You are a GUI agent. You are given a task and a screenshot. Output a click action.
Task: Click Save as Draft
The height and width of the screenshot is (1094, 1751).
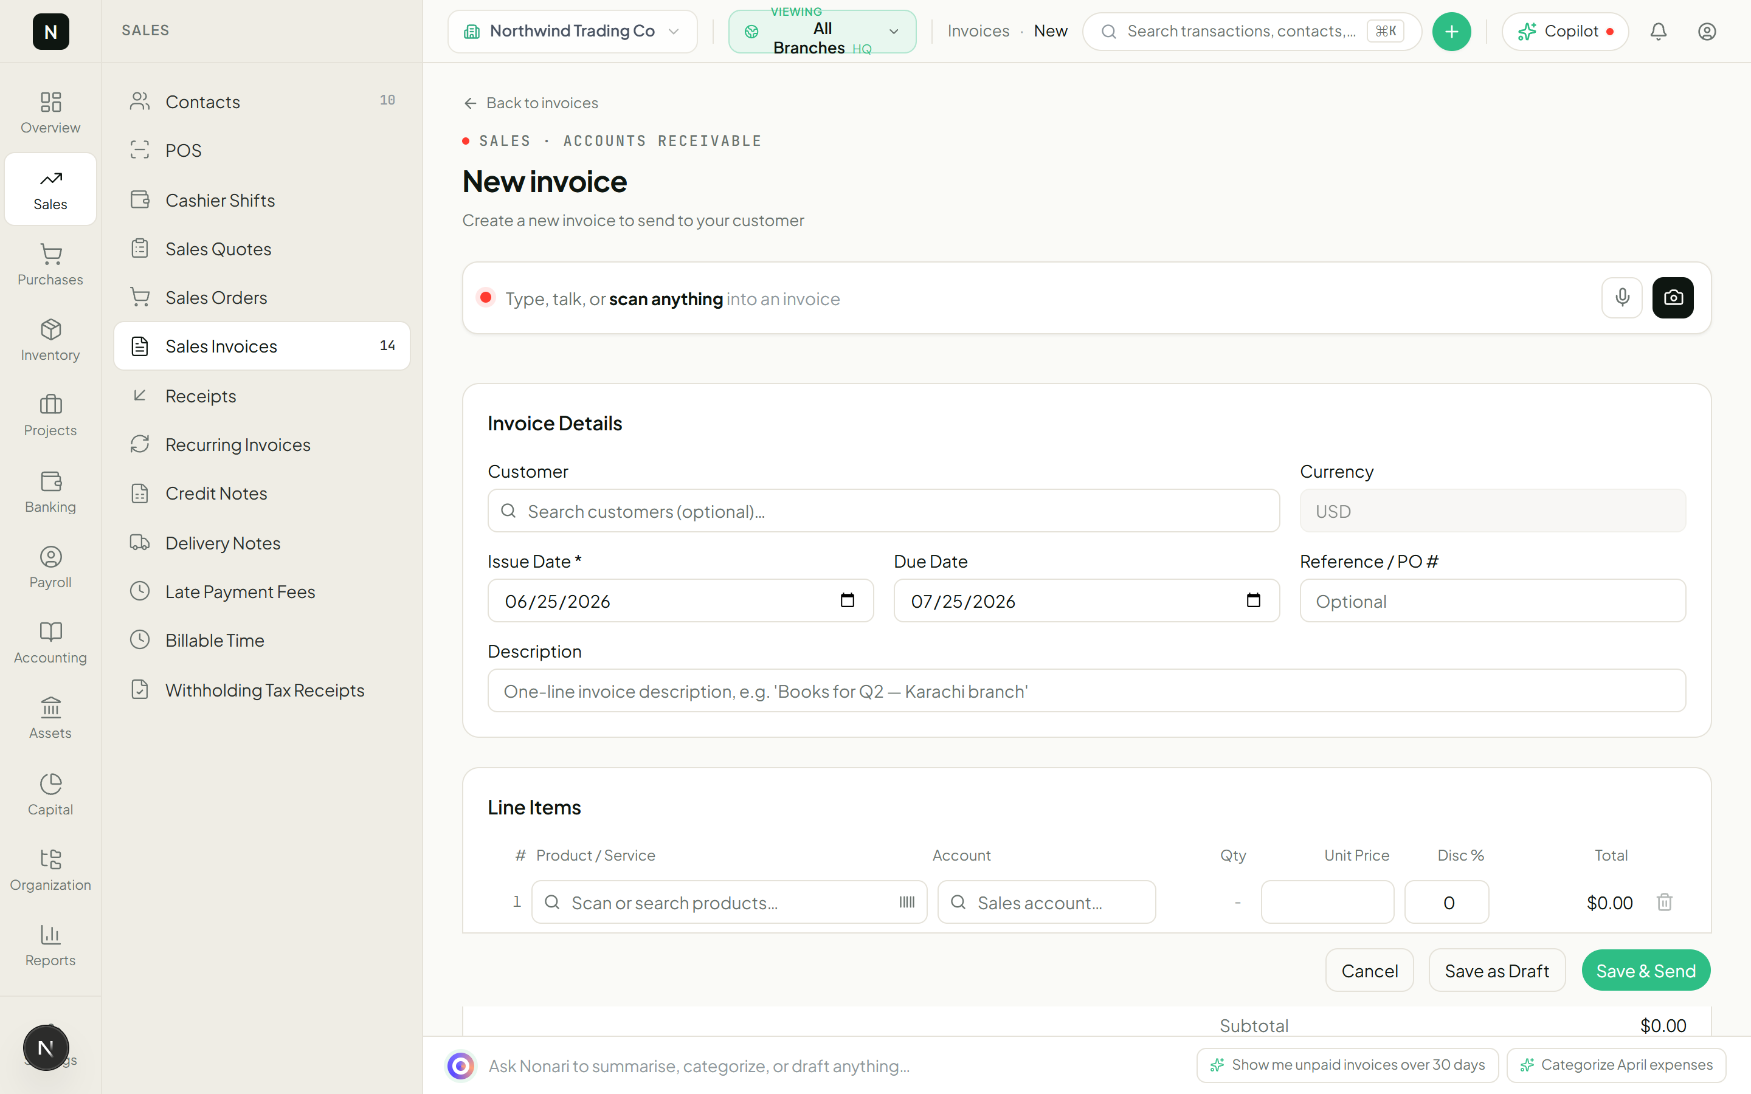click(x=1496, y=970)
